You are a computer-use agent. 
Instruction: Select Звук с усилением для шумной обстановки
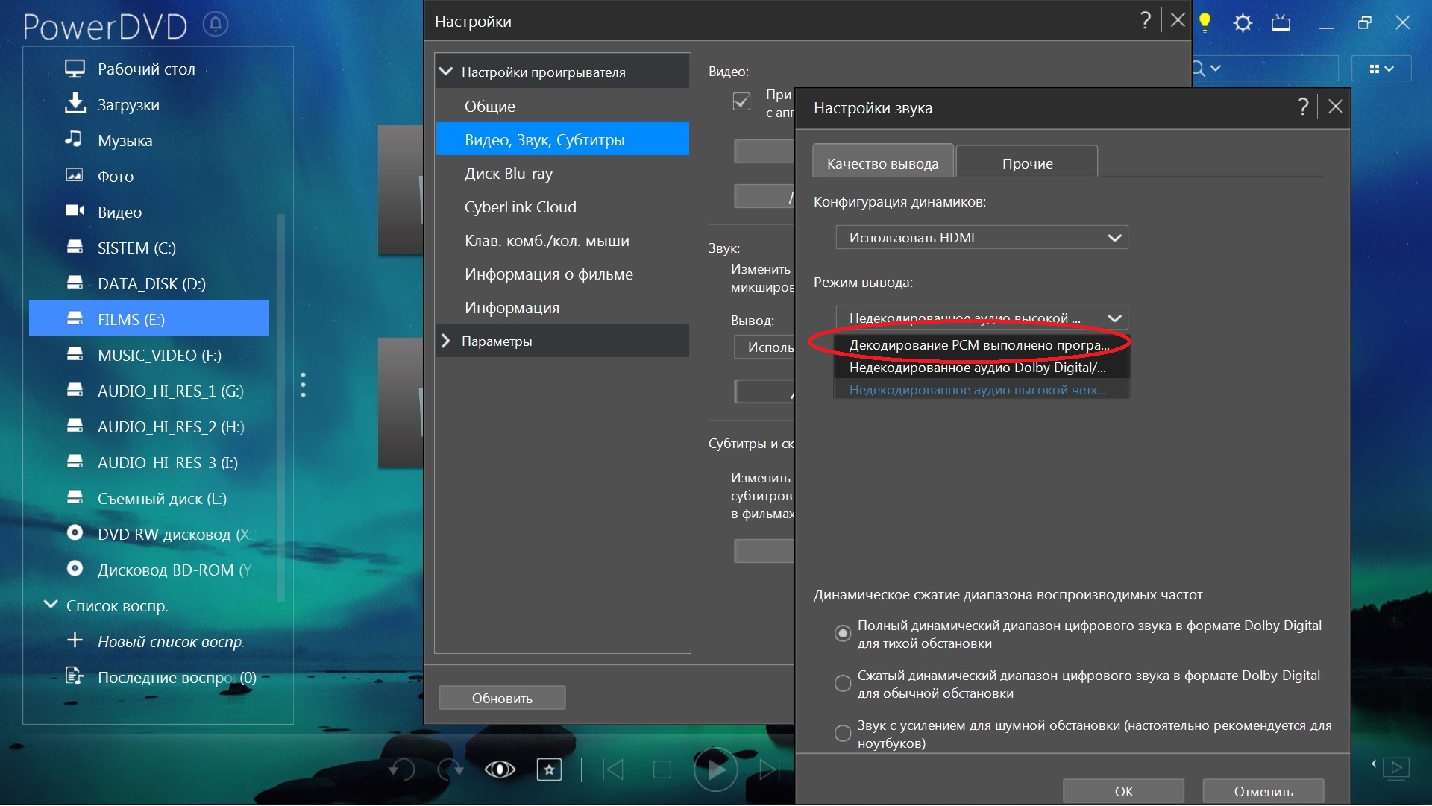coord(843,733)
